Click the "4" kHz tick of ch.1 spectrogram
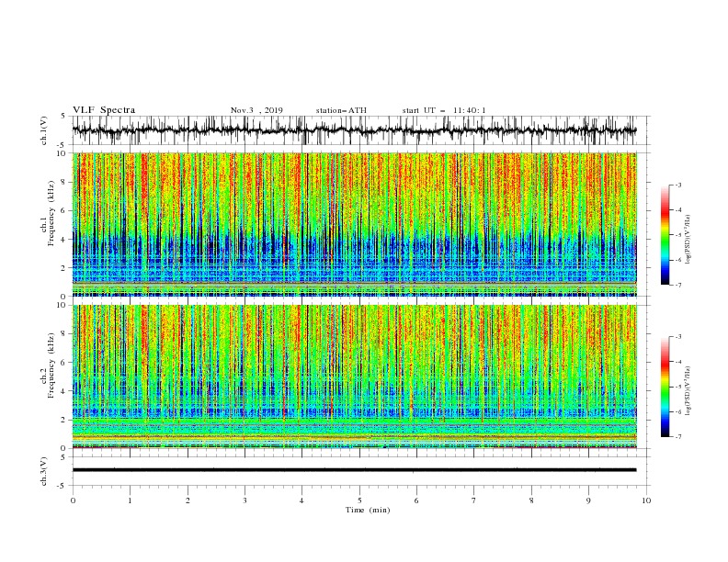Screen dimensions: 728x562 [64, 240]
